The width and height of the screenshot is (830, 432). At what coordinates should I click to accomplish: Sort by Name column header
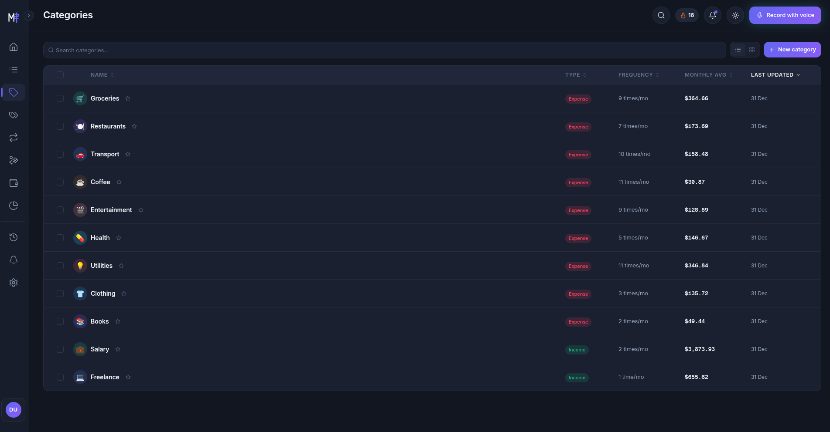pyautogui.click(x=102, y=75)
